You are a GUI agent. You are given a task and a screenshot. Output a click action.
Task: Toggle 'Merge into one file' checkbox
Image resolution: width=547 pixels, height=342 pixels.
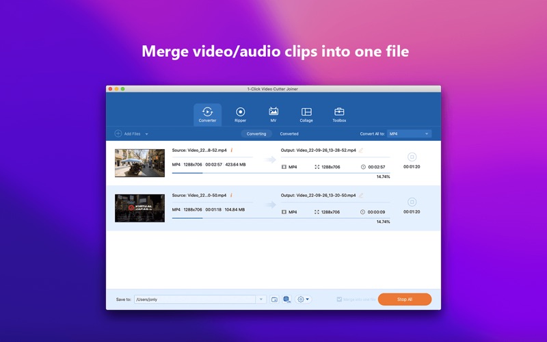coord(340,300)
